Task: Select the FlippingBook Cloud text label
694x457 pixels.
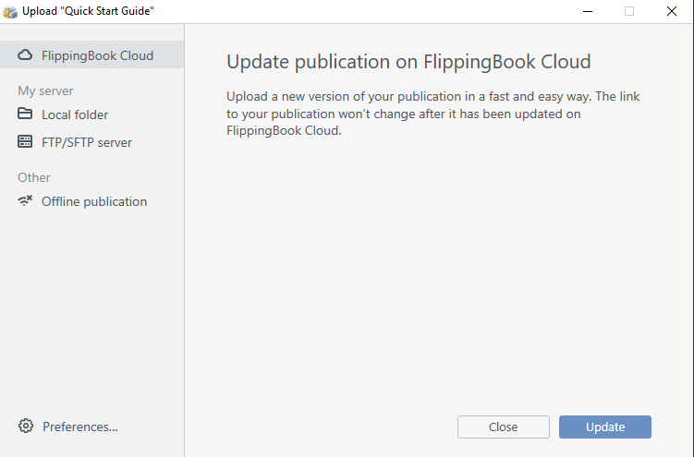Action: (97, 55)
